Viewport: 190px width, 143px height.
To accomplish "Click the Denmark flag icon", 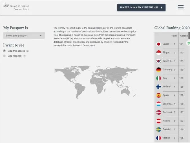I will coord(158,112).
